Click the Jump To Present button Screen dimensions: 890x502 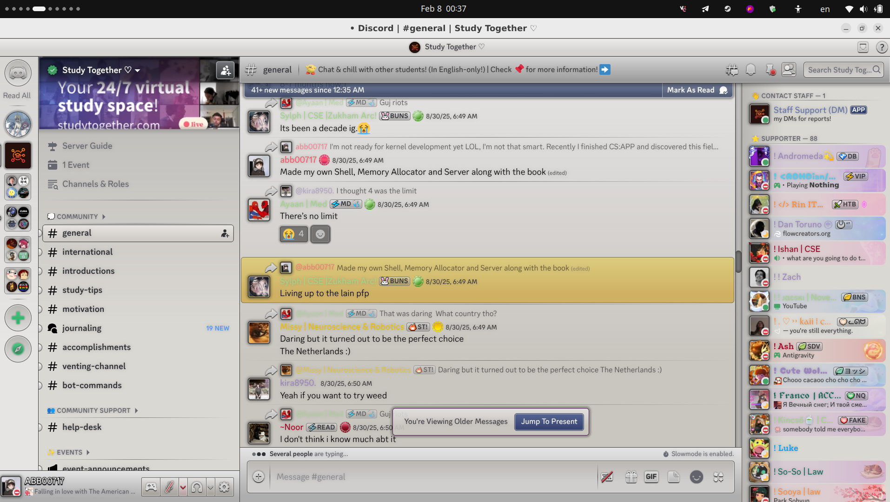pyautogui.click(x=549, y=422)
